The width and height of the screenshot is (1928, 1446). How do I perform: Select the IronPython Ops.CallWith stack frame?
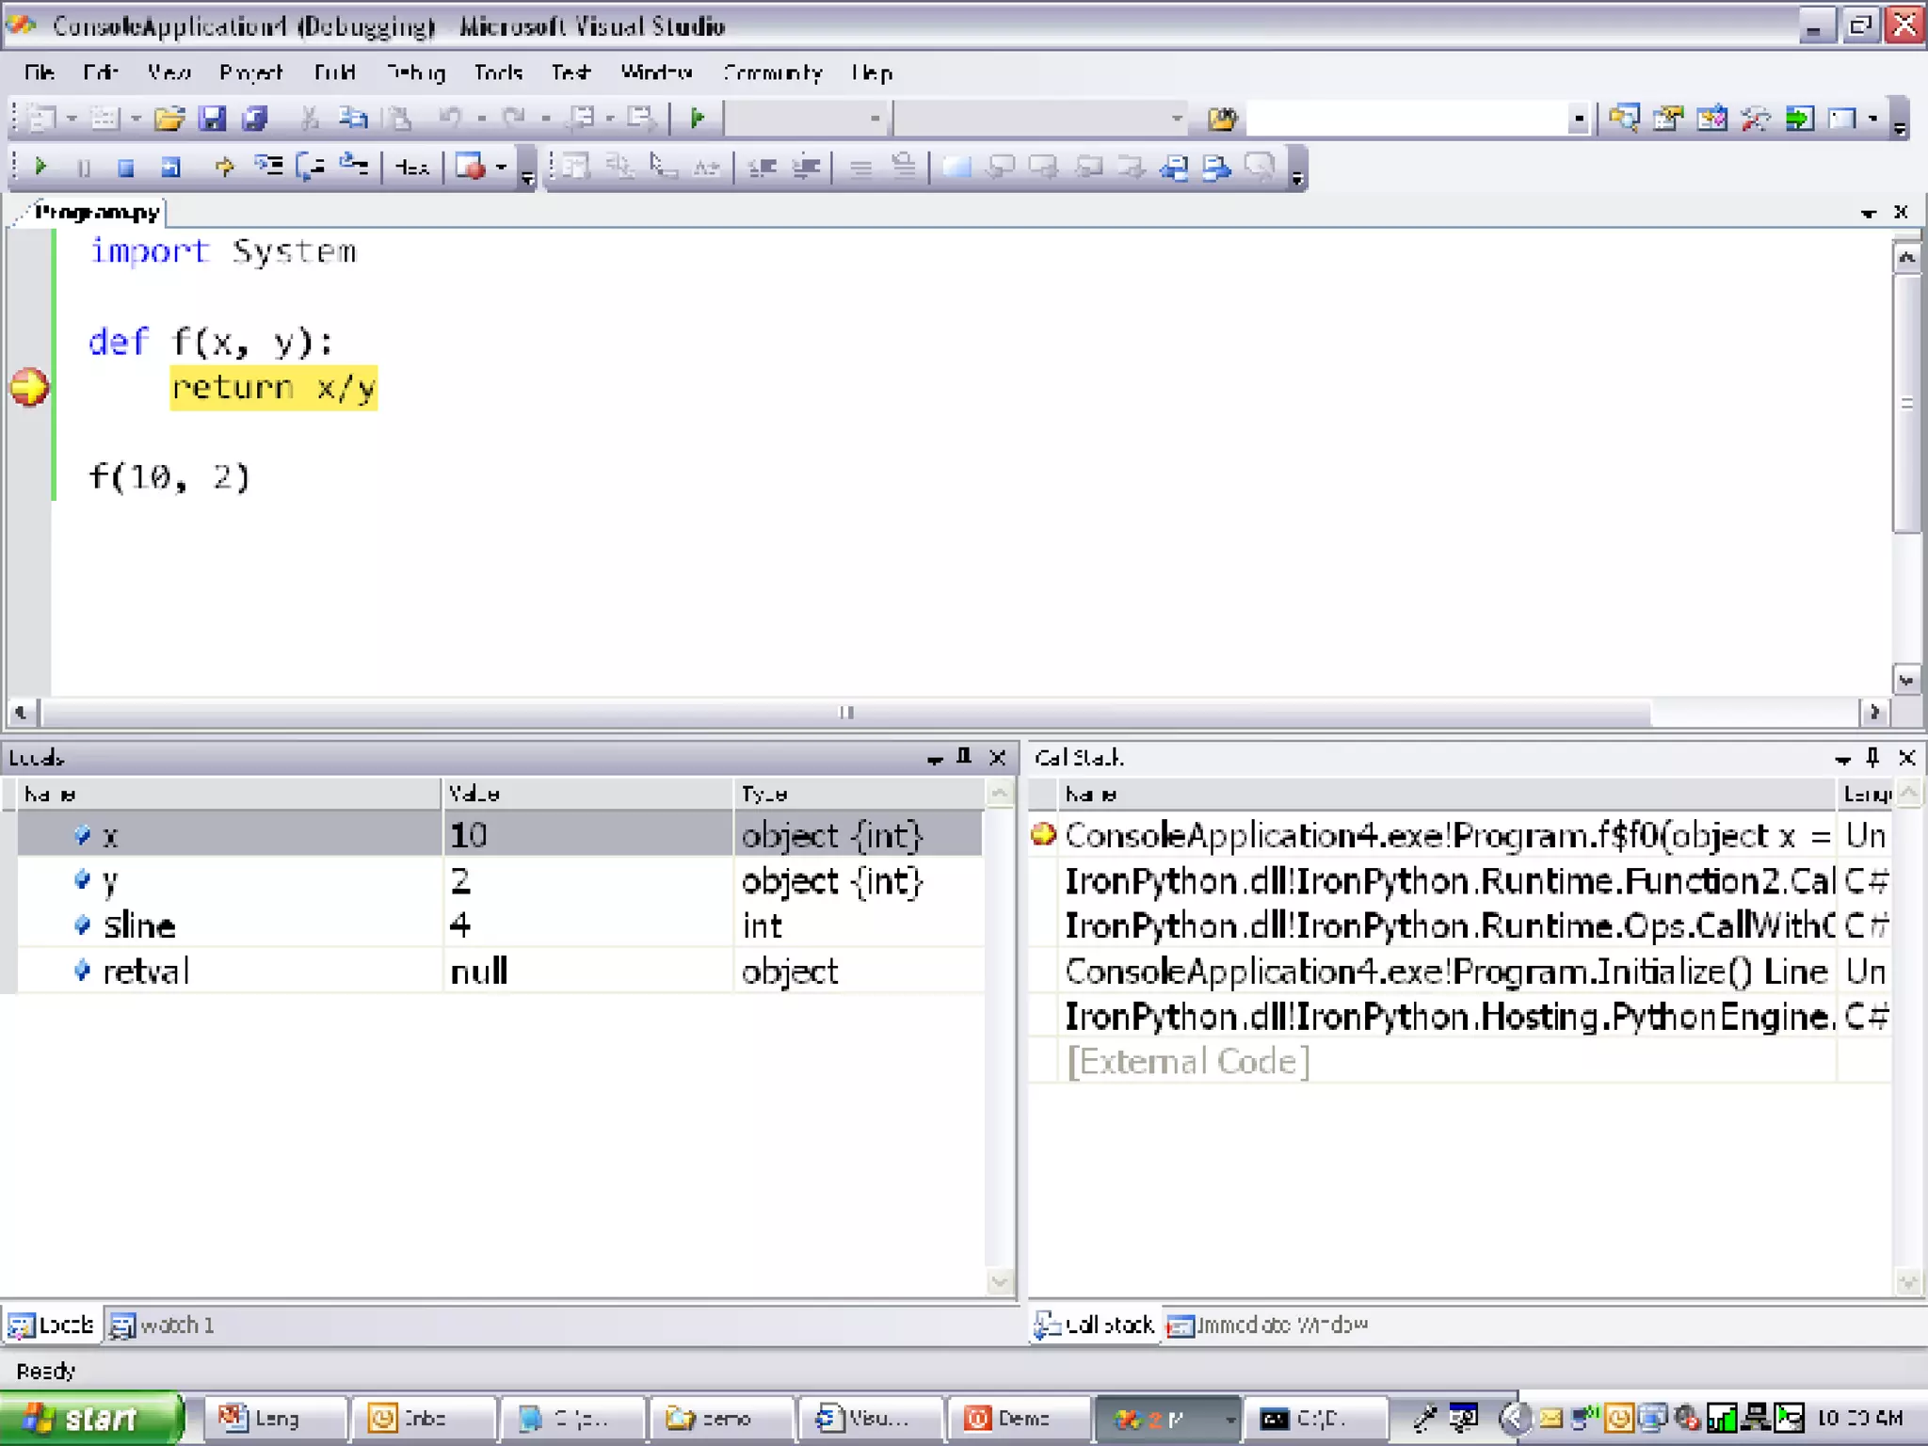[1448, 926]
